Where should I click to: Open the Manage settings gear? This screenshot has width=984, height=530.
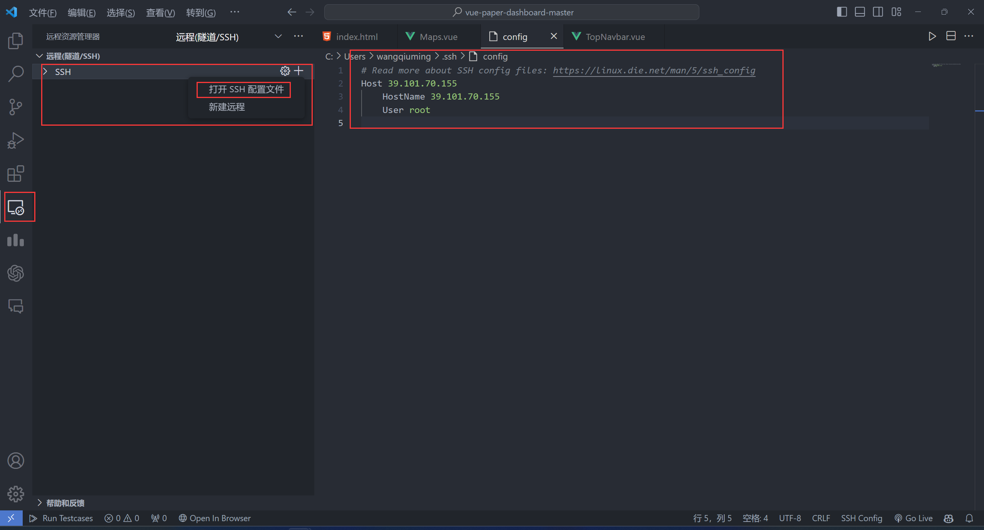[x=15, y=494]
